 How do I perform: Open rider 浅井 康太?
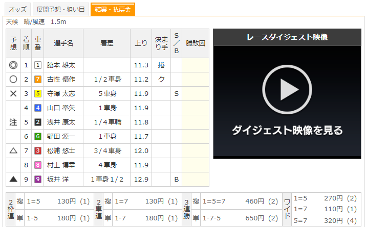[61, 122]
